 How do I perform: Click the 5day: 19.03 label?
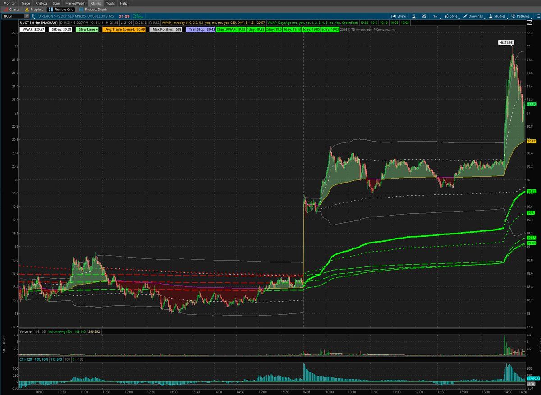(x=330, y=29)
